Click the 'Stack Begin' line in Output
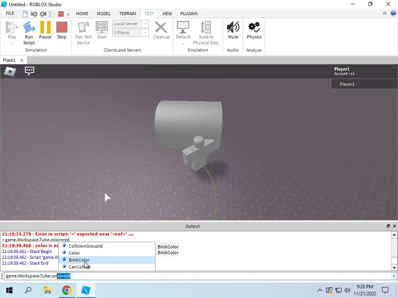The height and width of the screenshot is (298, 398). [x=27, y=251]
